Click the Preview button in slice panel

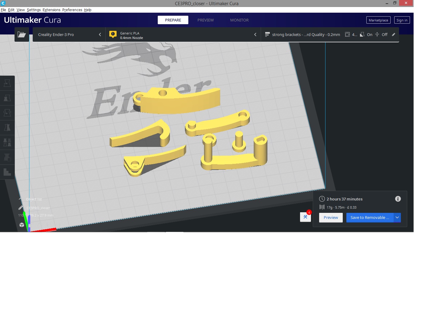pos(331,217)
